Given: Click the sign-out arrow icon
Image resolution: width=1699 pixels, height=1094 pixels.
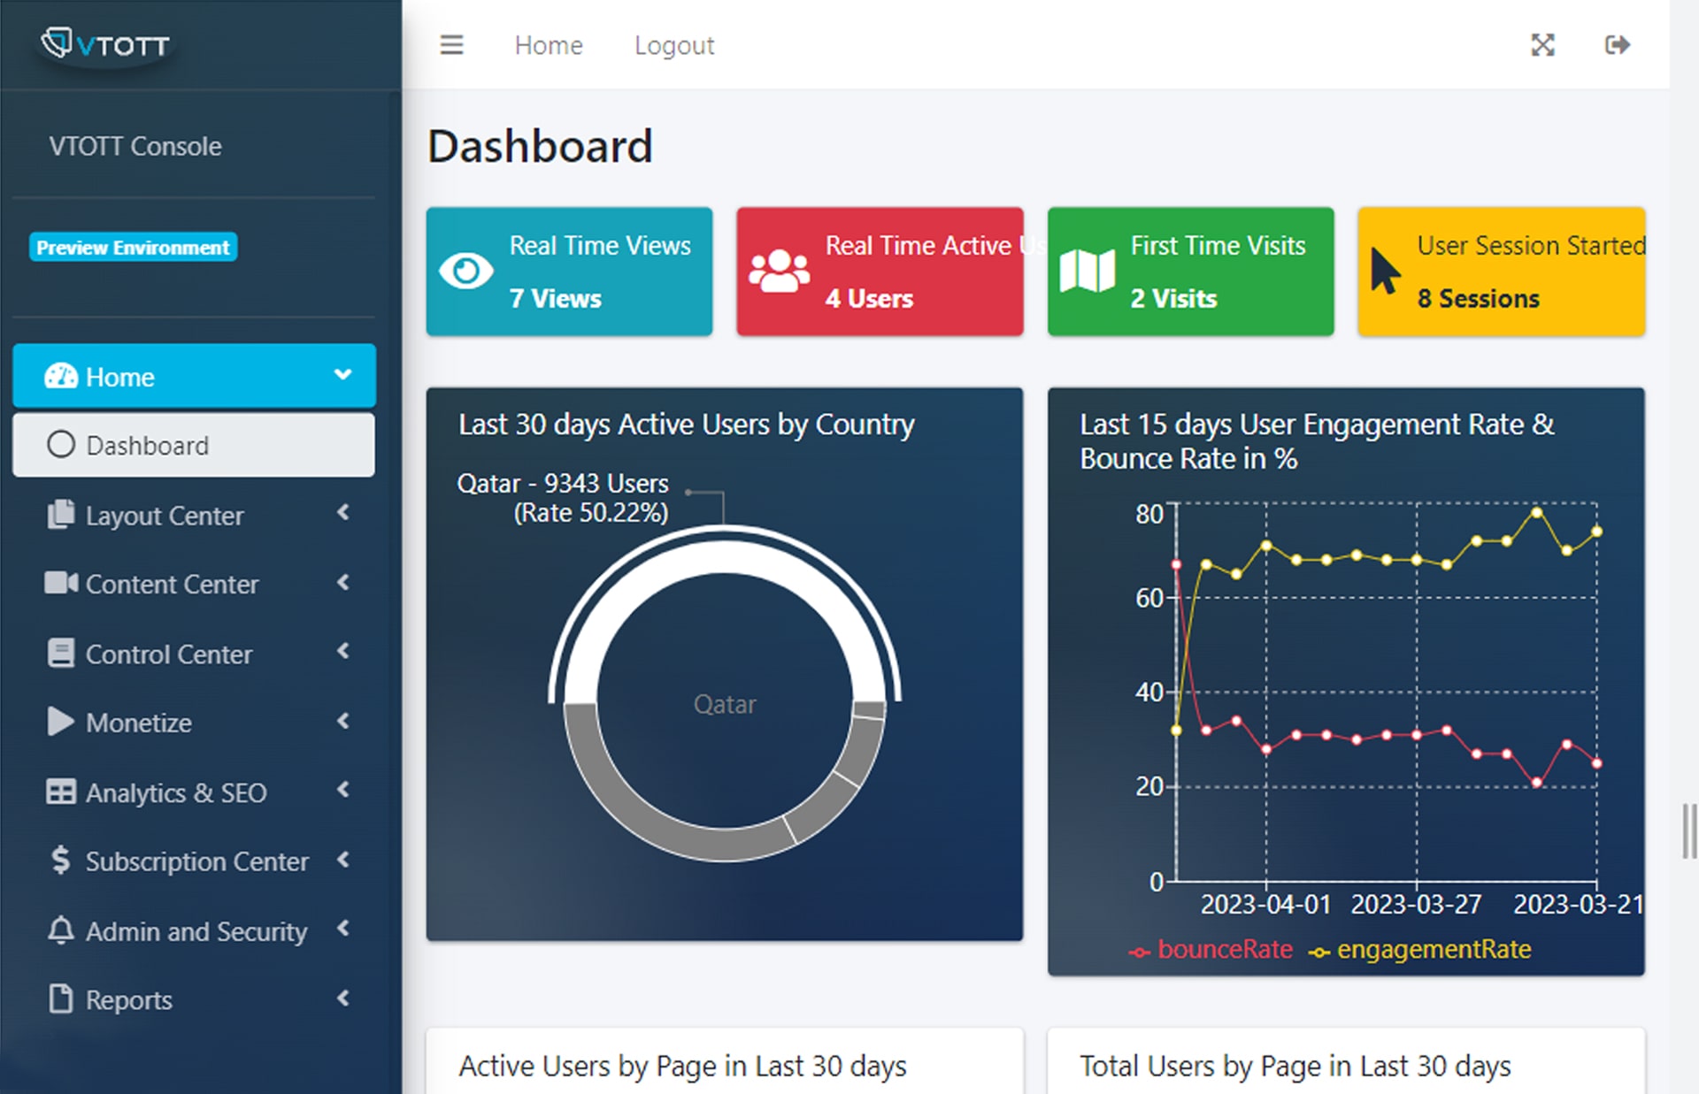Looking at the screenshot, I should (1617, 44).
